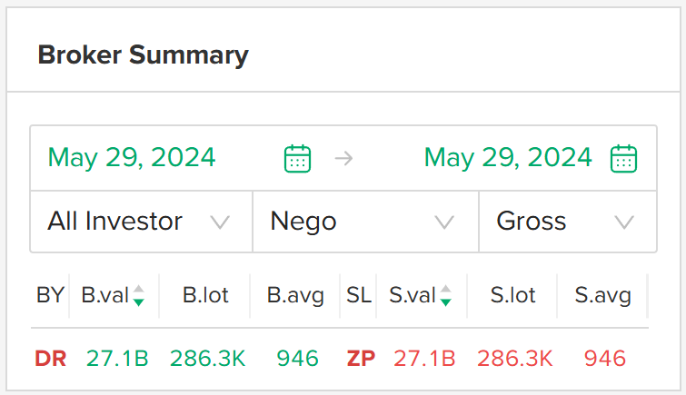Viewport: 686px width, 395px height.
Task: Select the S.avg column header
Action: click(603, 296)
